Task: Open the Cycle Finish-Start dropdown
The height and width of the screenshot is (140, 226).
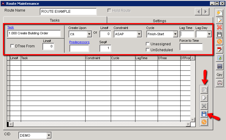Action: click(x=175, y=34)
